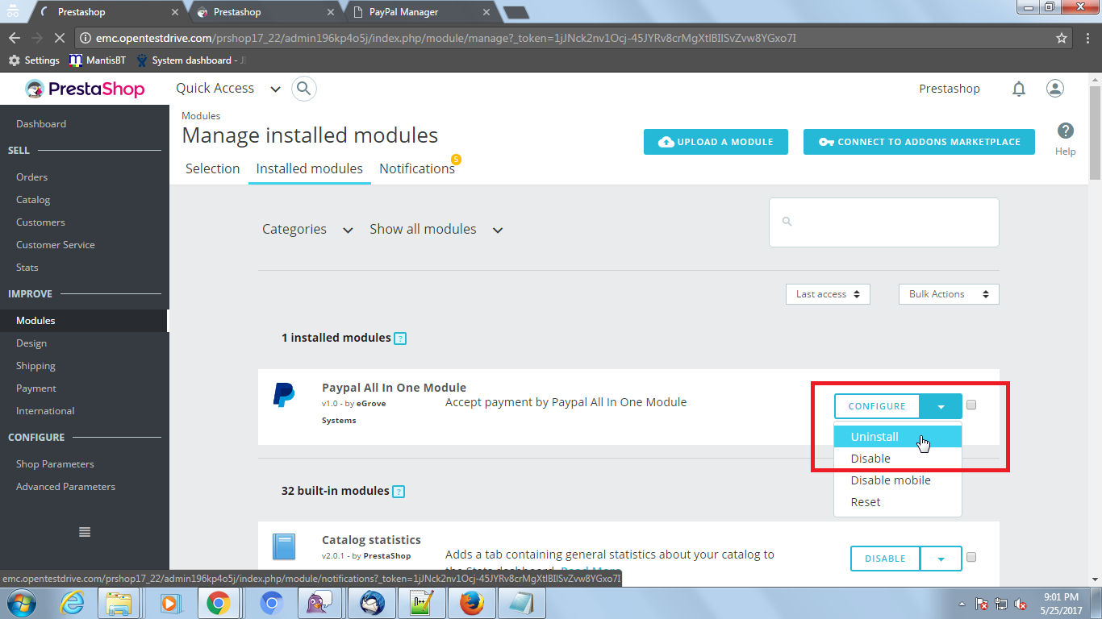Image resolution: width=1102 pixels, height=619 pixels.
Task: Click the volume muted tray icon
Action: pos(1020,604)
